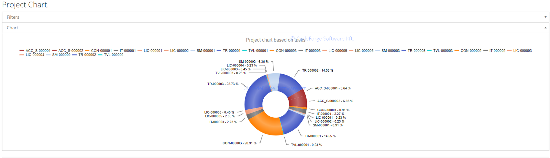Viewport: 550px width, 158px height.
Task: Click the TVL-000002 legend marker
Action: [x=100, y=55]
